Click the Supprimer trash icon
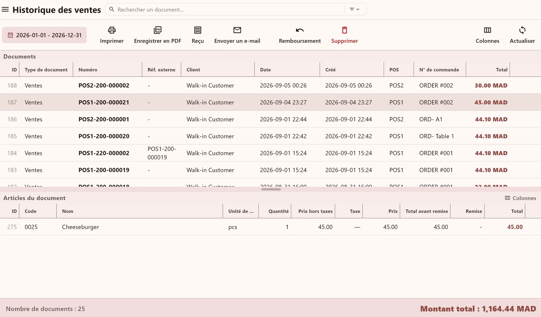Viewport: 541px width, 317px height. click(345, 30)
